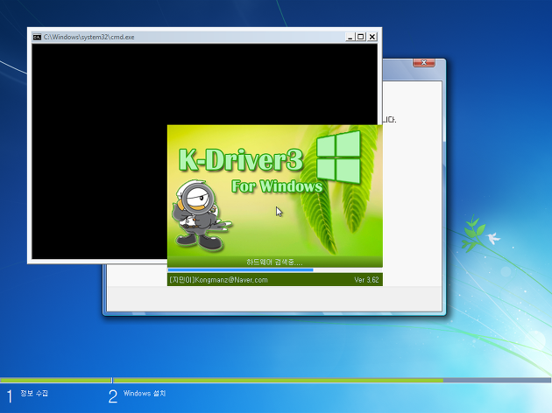
Task: Click the Windows setup bottom progress bar
Action: [x=276, y=381]
